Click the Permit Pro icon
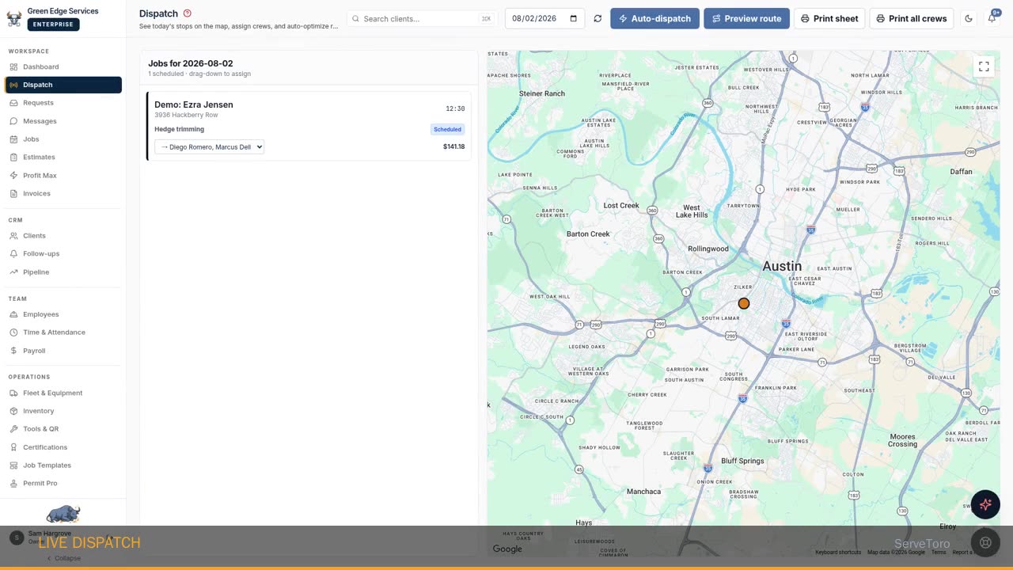This screenshot has width=1013, height=570. click(14, 483)
